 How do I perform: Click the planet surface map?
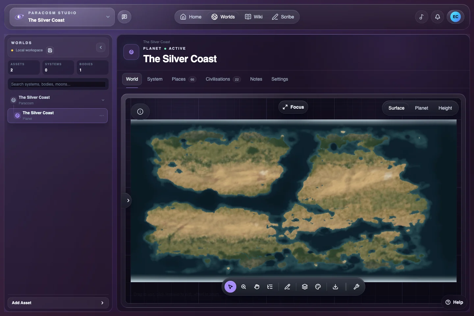click(294, 201)
